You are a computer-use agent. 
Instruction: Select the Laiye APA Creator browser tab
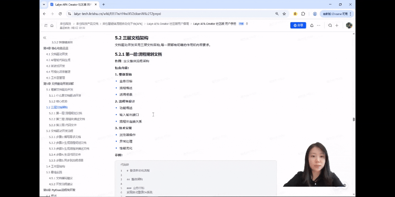(74, 4)
